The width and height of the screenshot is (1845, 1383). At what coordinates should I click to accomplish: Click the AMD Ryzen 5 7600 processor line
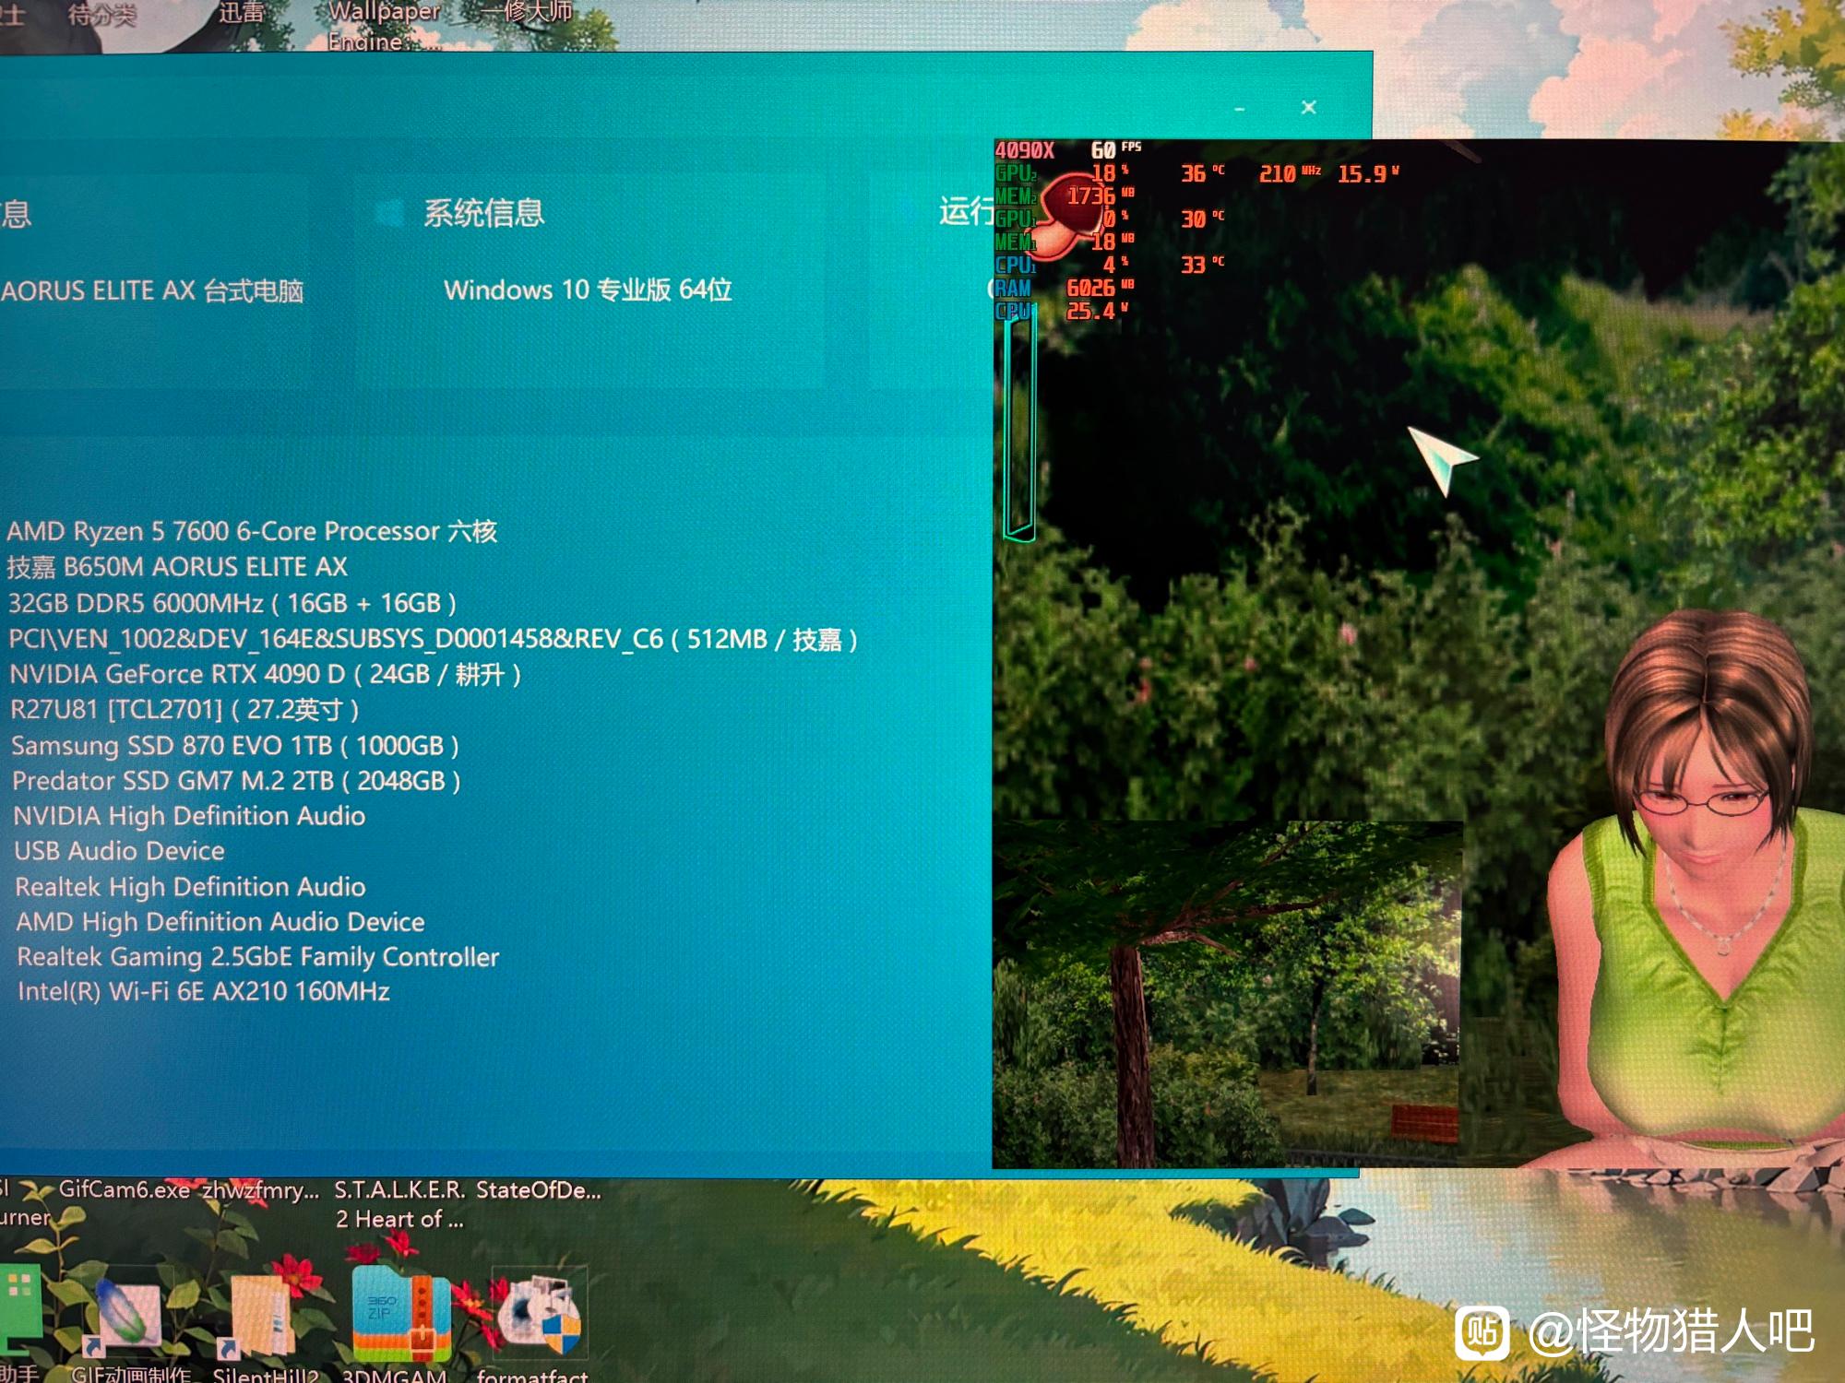point(252,531)
